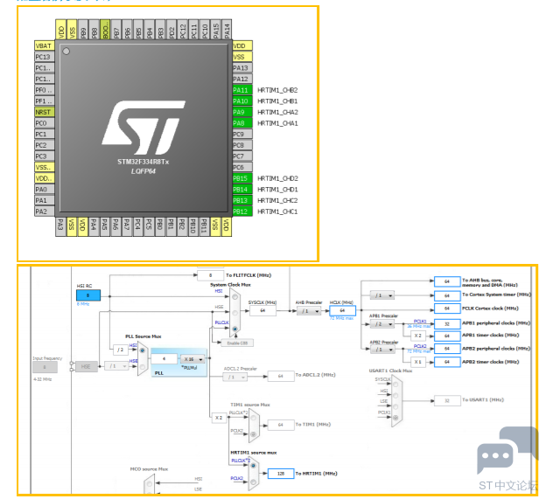
Task: Select the PC13 pin
Action: coord(45,57)
